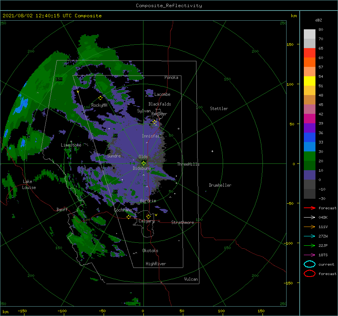The width and height of the screenshot is (338, 316).
Task: Click the Lake Louise label
Action: 29,184
